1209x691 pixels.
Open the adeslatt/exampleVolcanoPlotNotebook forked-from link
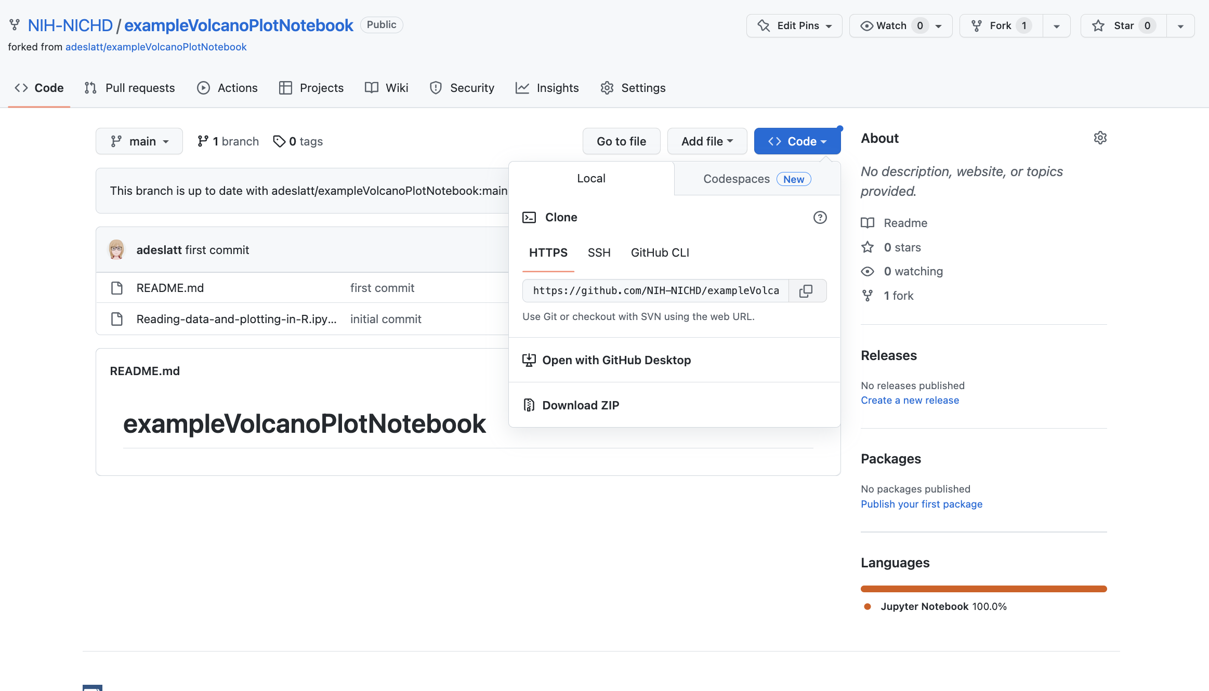[x=156, y=47]
